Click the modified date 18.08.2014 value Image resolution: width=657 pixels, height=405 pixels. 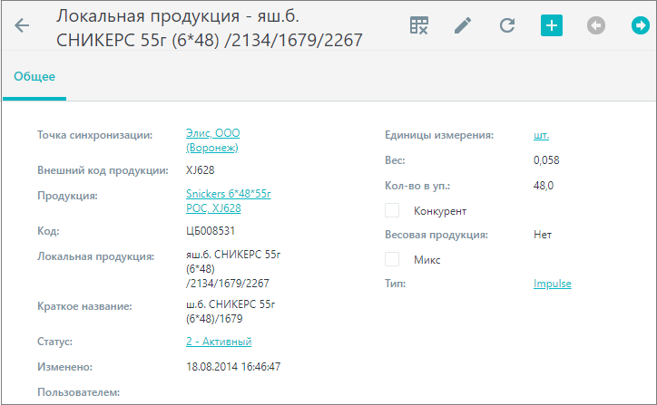tap(233, 367)
